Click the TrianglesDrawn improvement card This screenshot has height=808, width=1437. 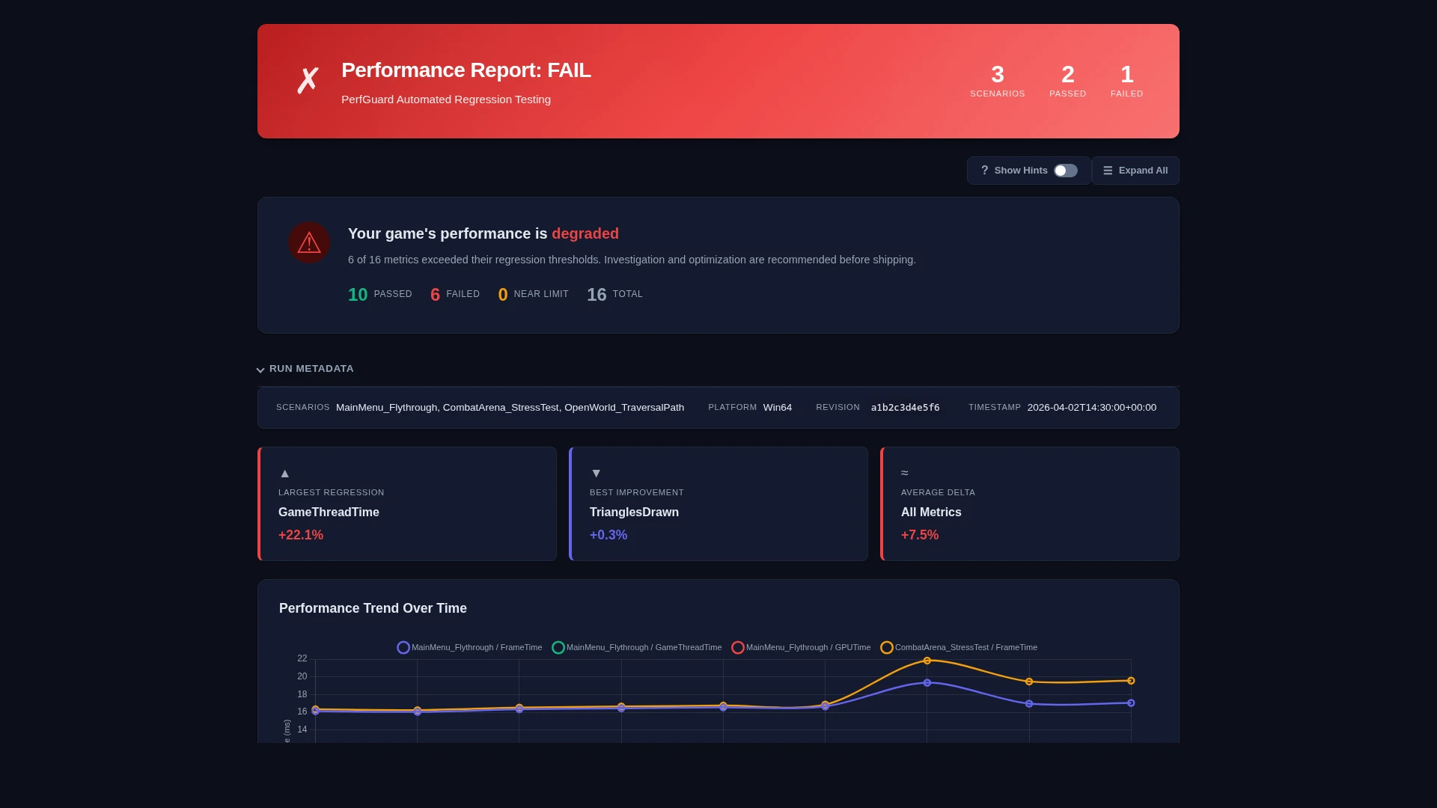pos(718,504)
